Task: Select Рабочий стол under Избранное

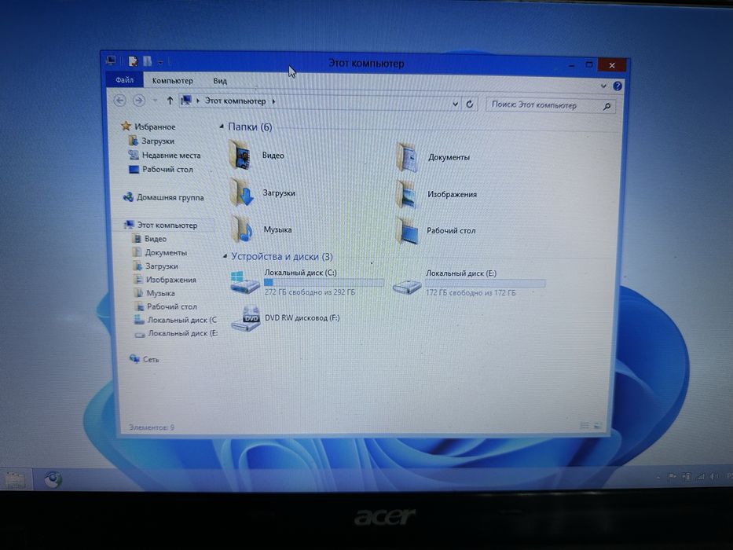Action: pyautogui.click(x=160, y=169)
